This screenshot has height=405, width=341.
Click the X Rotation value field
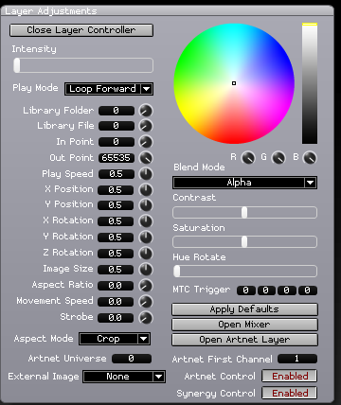click(x=116, y=221)
